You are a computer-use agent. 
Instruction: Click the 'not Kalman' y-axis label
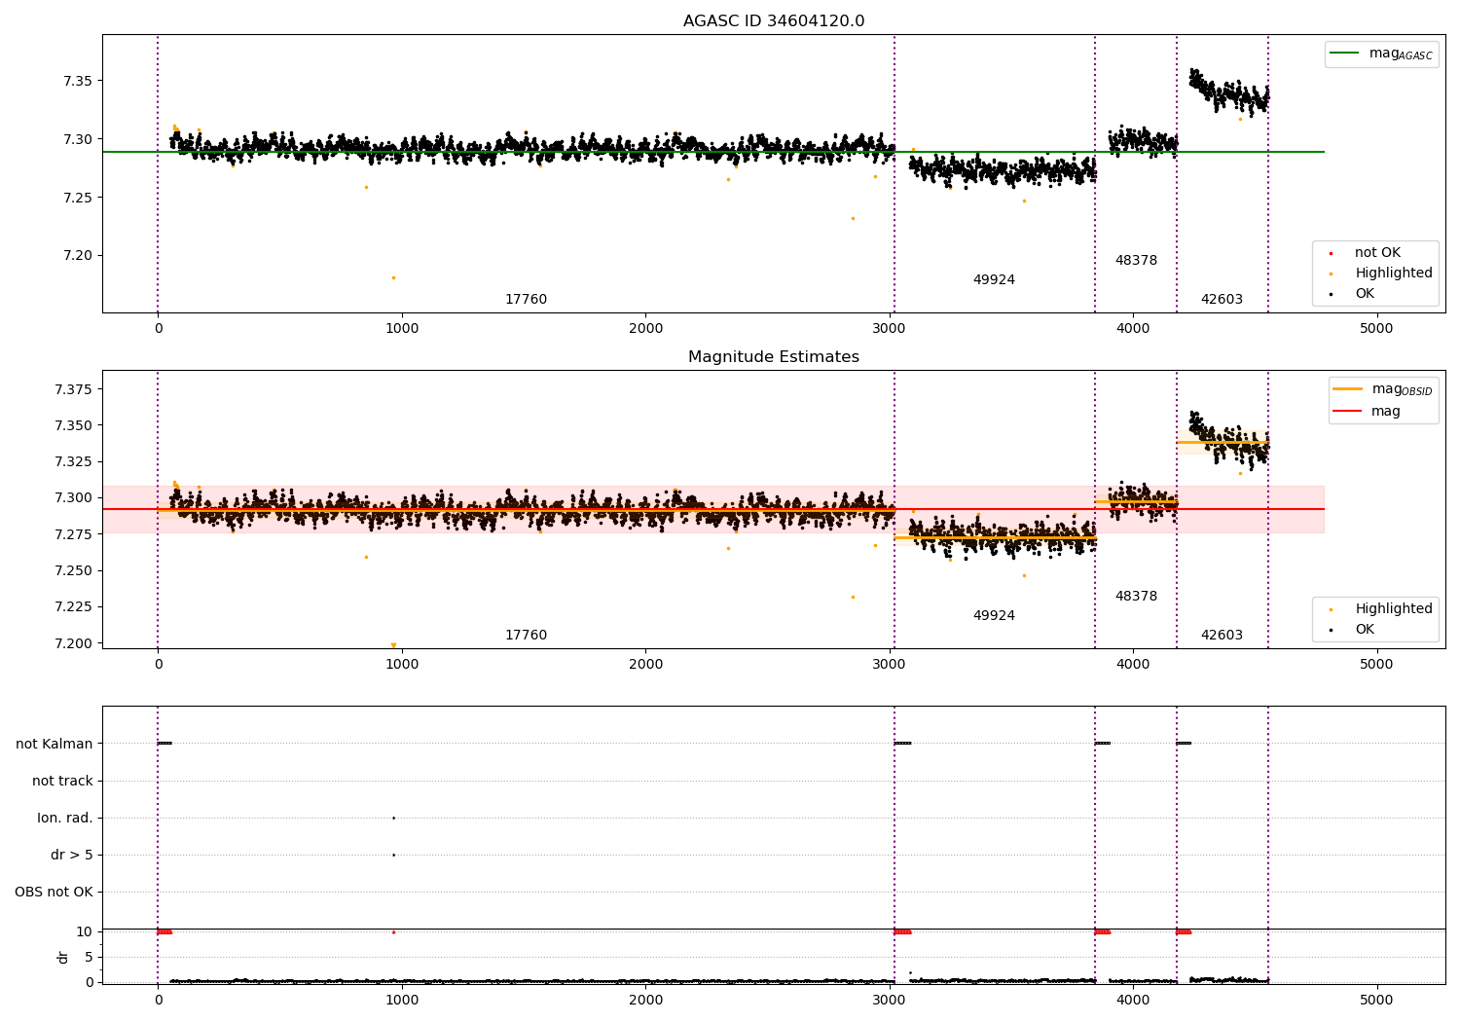[55, 744]
